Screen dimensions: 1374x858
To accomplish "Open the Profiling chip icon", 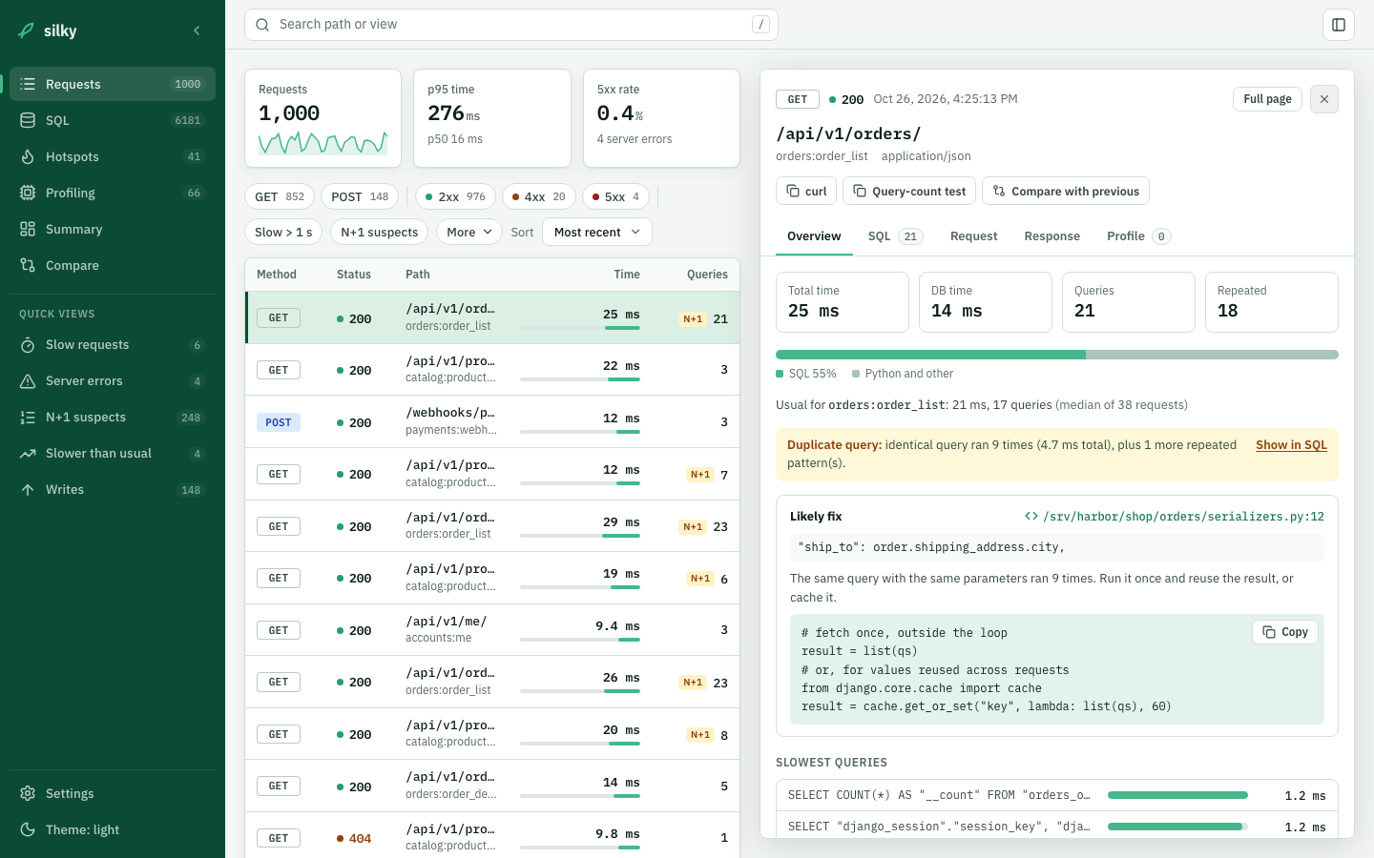I will (x=28, y=193).
